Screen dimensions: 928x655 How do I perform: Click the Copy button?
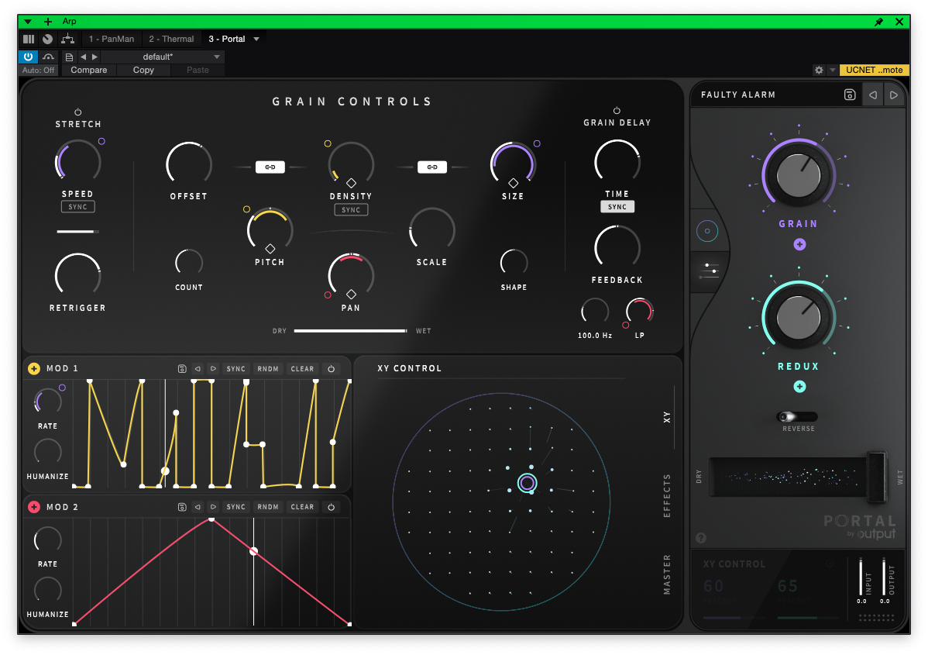pos(143,70)
